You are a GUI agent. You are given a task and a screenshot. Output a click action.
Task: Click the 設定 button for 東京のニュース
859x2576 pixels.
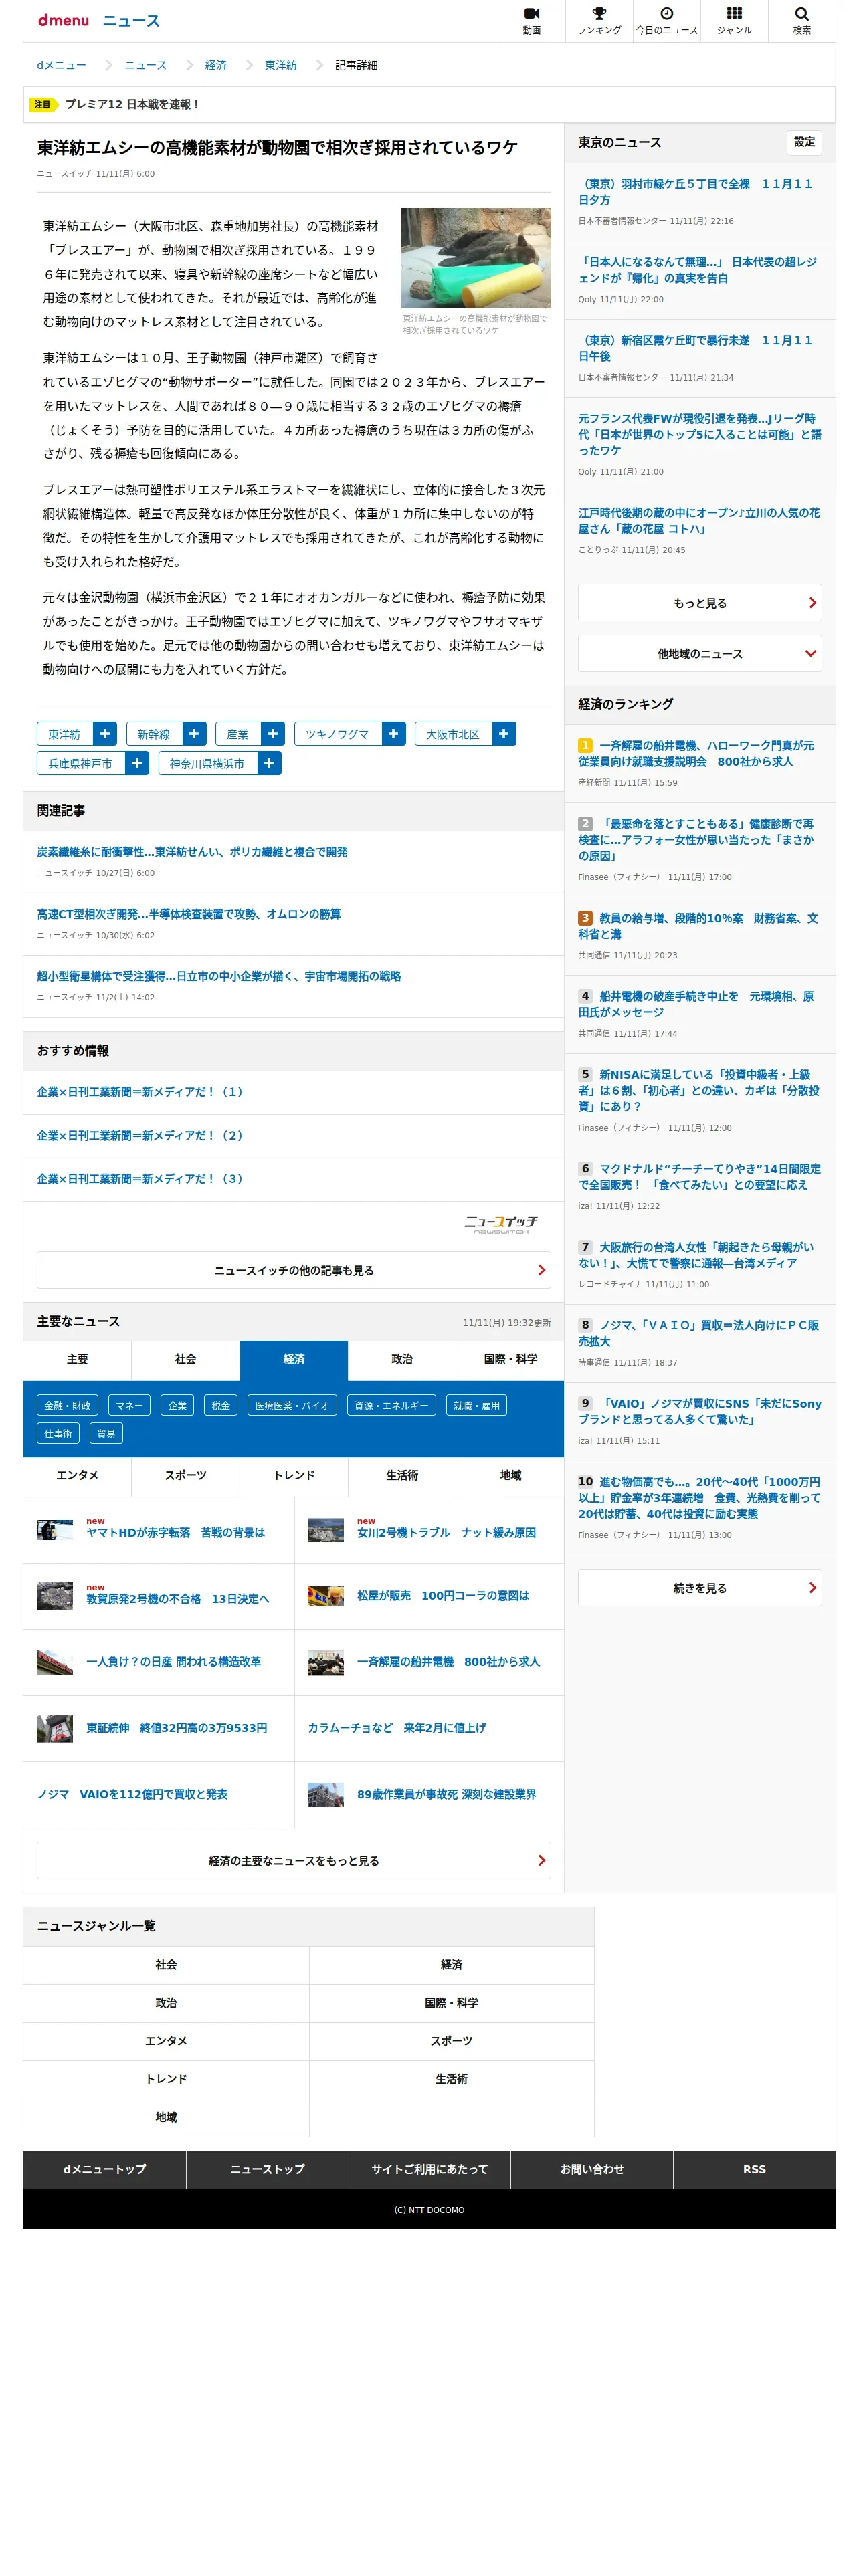tap(804, 142)
